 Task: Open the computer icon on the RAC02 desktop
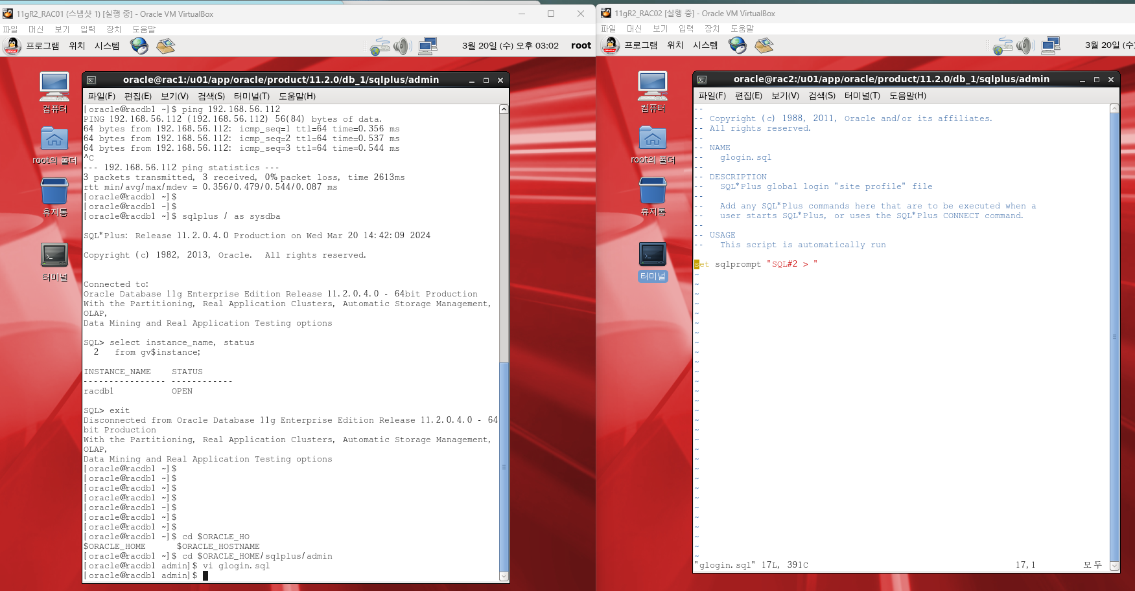pos(653,85)
